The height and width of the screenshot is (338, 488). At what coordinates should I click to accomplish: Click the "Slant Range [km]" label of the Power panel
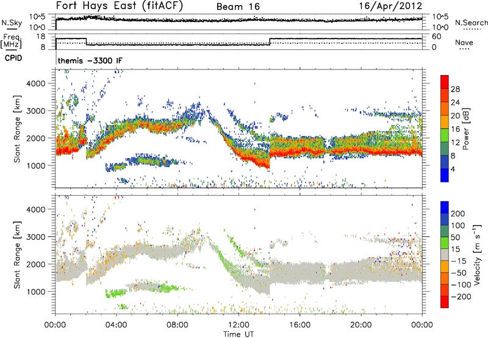(18, 129)
